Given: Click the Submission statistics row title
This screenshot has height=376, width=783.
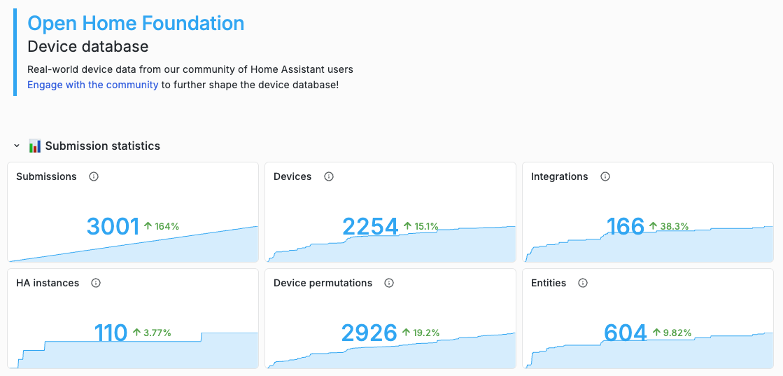Looking at the screenshot, I should coord(103,146).
